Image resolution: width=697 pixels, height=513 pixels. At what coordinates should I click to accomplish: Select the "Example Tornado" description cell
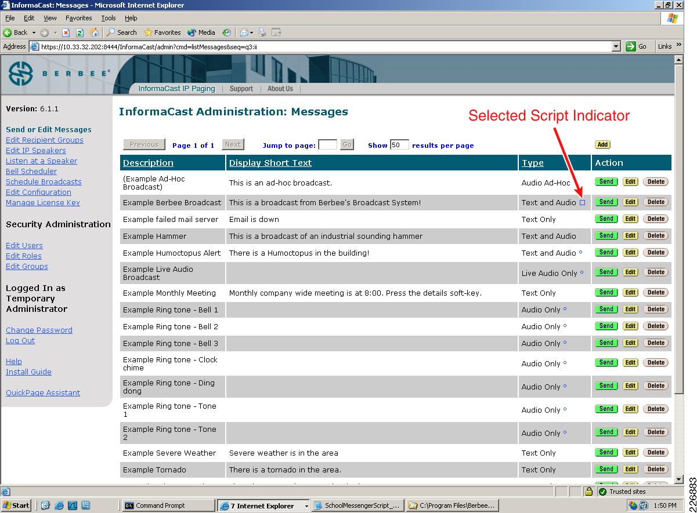pos(173,470)
